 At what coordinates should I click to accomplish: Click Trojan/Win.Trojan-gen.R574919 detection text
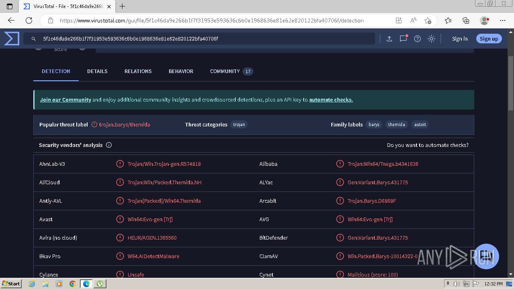point(164,164)
